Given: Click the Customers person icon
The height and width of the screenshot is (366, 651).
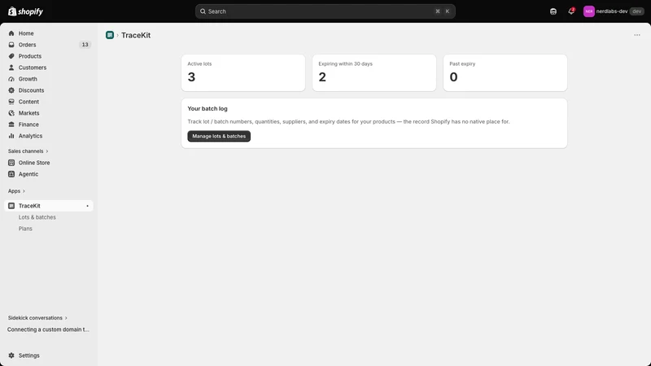Looking at the screenshot, I should point(11,68).
